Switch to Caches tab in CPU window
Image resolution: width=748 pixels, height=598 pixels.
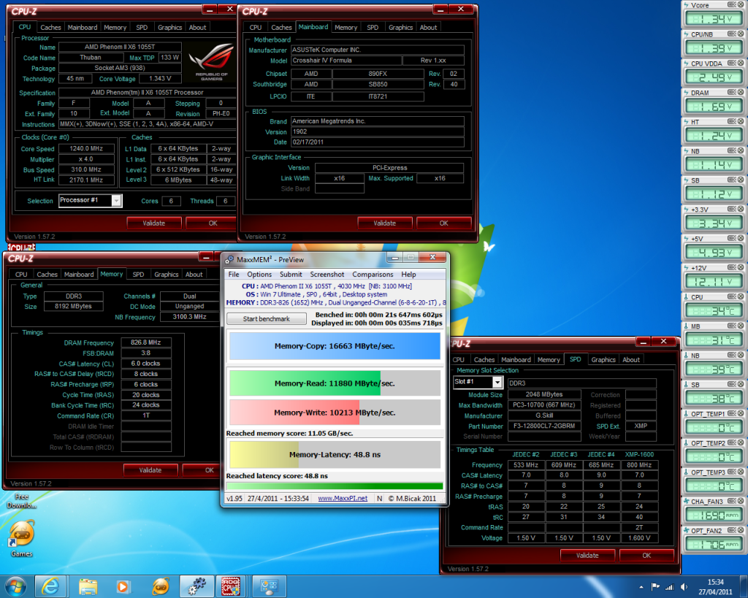pyautogui.click(x=50, y=27)
